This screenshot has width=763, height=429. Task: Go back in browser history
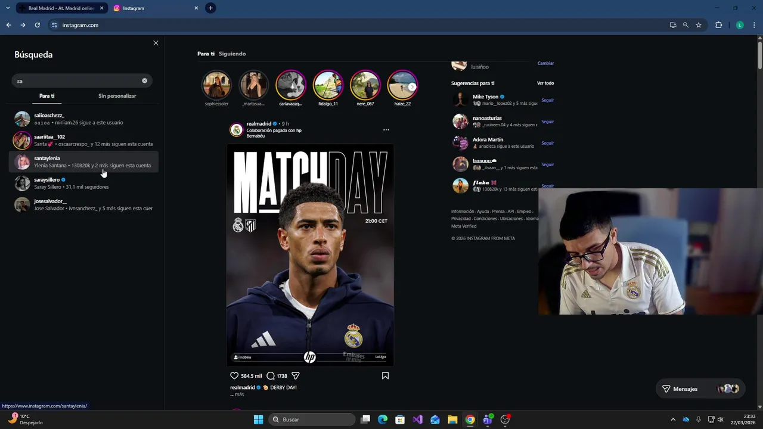[8, 25]
